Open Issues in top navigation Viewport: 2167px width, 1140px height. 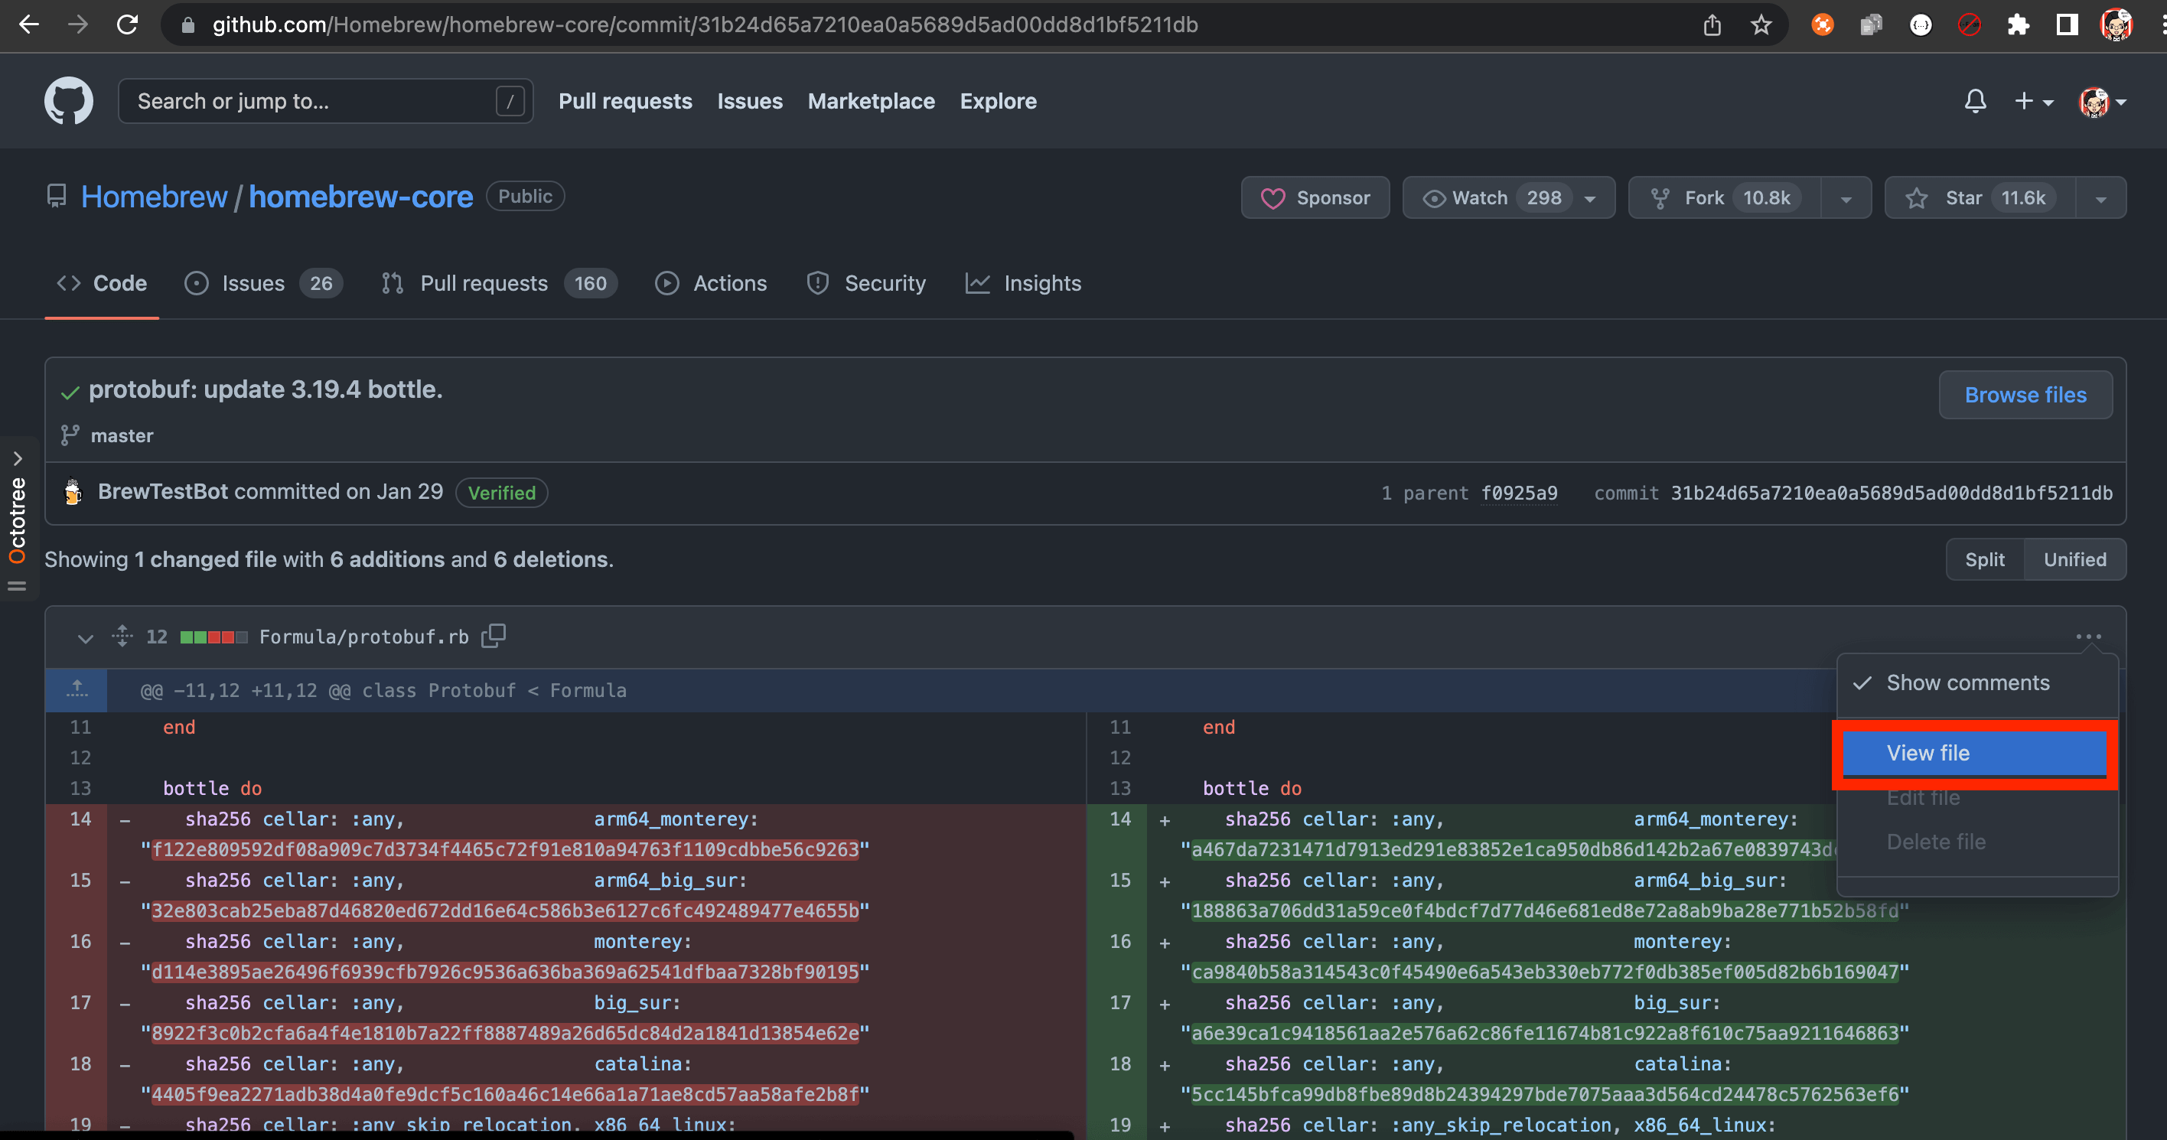click(750, 101)
